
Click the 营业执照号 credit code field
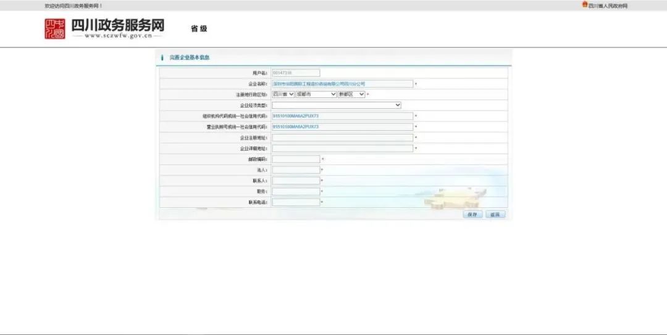click(342, 126)
